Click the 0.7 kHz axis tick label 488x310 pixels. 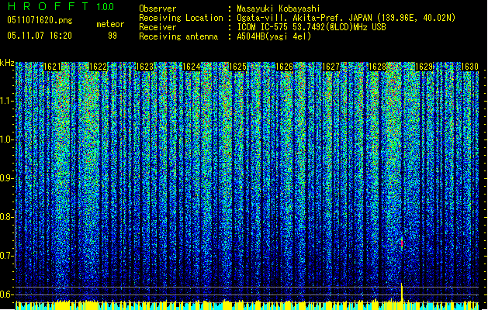coord(6,256)
